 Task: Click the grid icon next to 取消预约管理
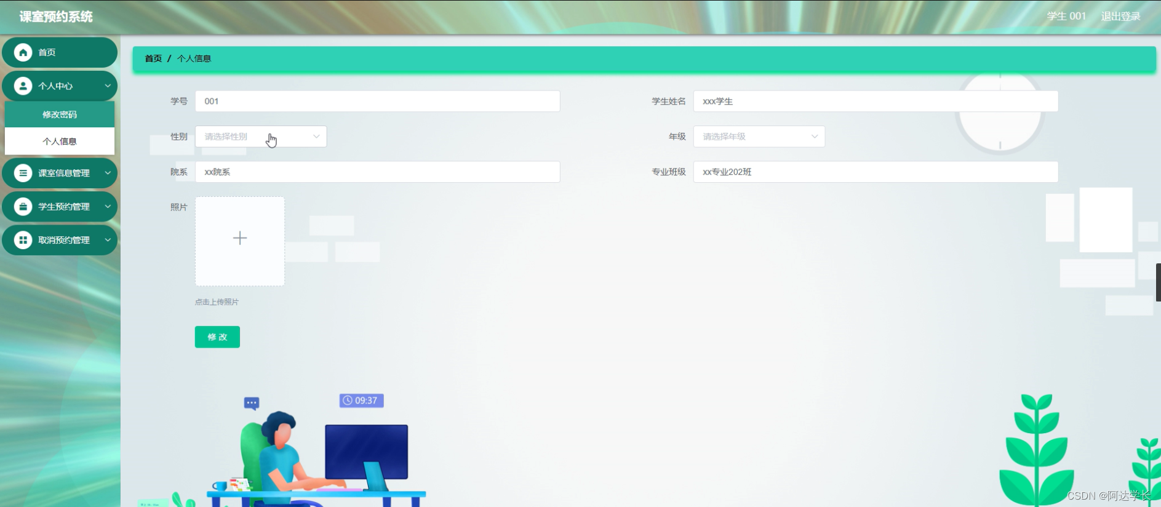(x=23, y=240)
